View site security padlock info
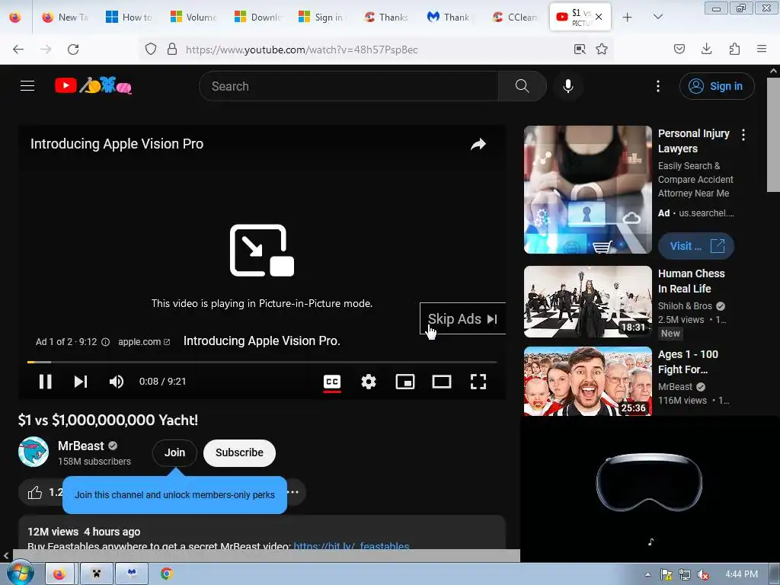780x585 pixels. 171,50
